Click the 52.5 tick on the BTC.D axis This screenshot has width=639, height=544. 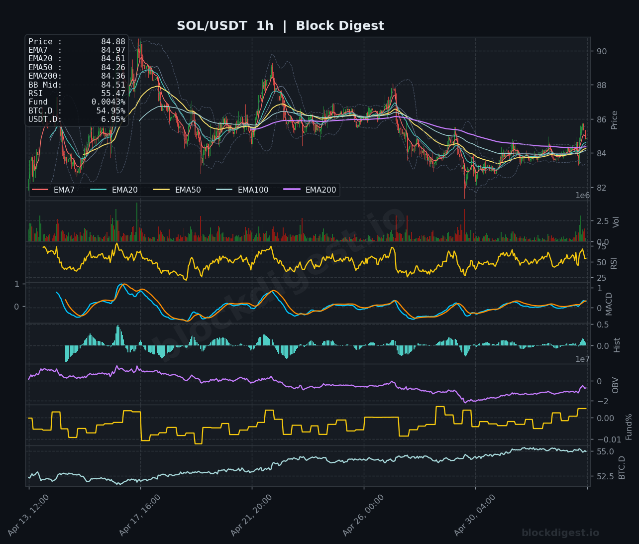[x=605, y=476]
